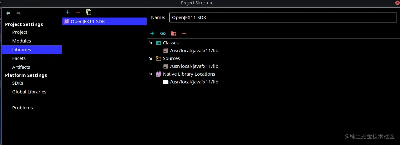Add a new project library

68,12
